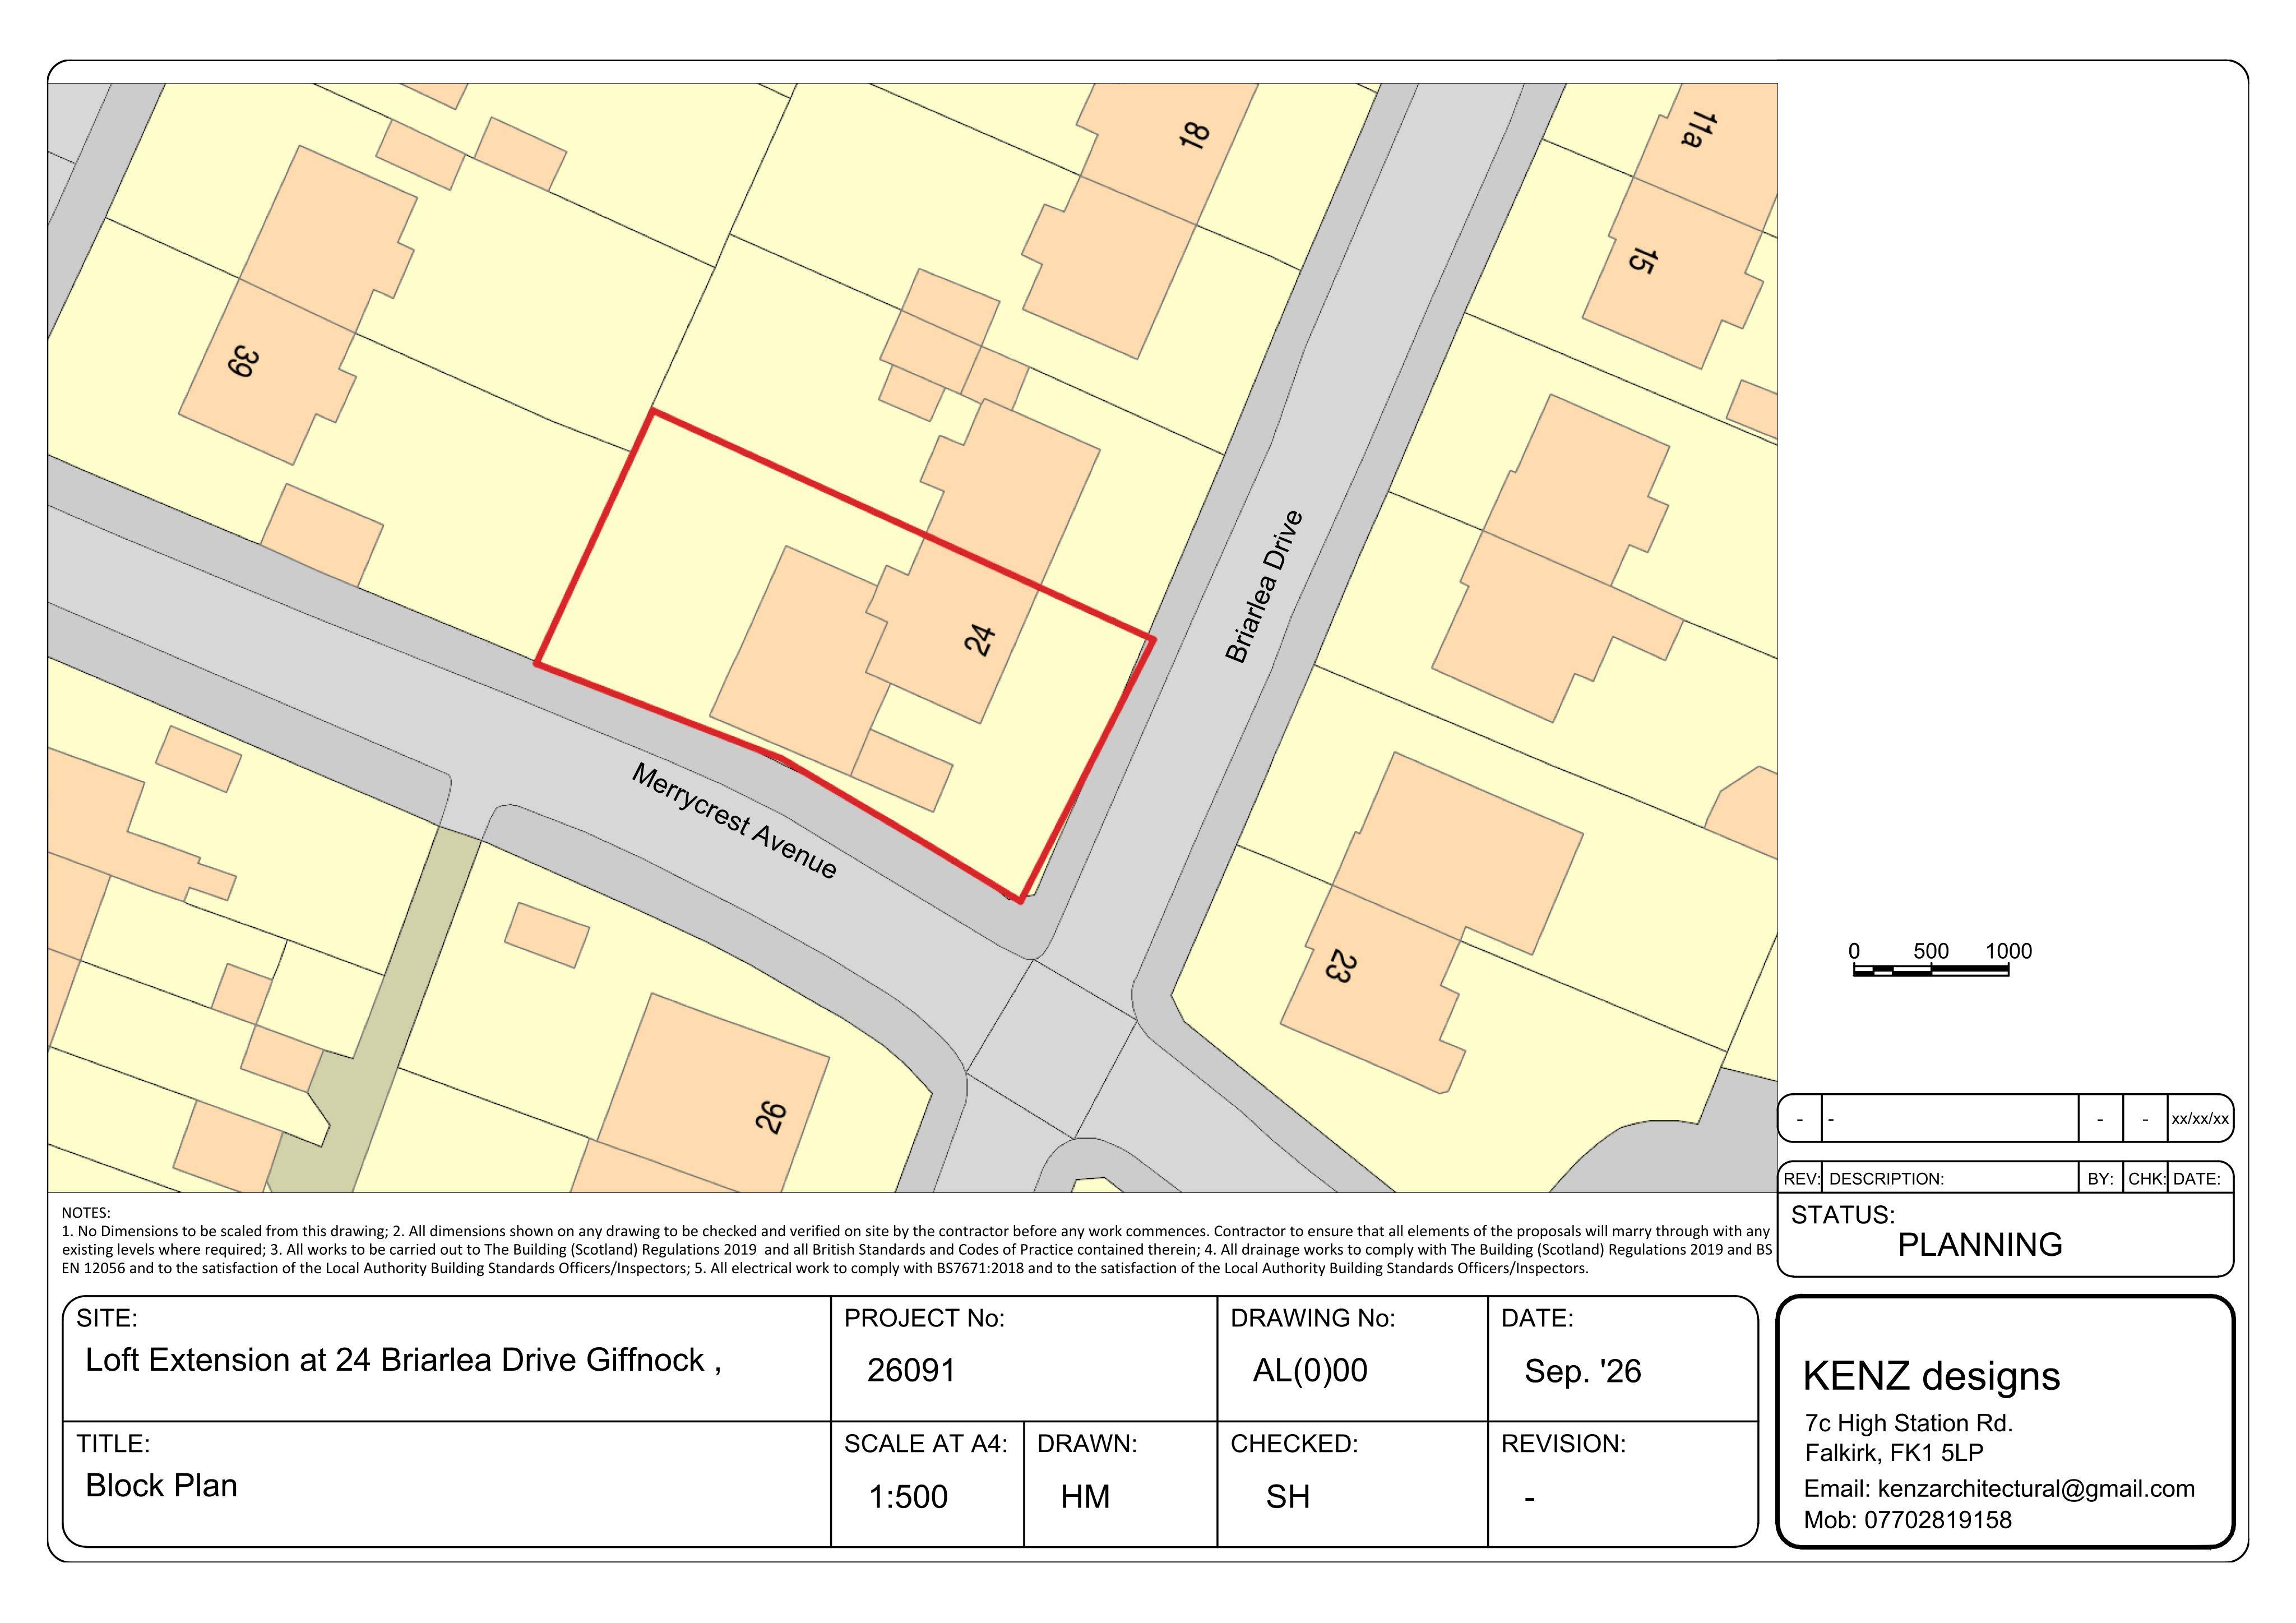Click the REVISION: field label
The image size is (2296, 1623).
pos(1563,1444)
